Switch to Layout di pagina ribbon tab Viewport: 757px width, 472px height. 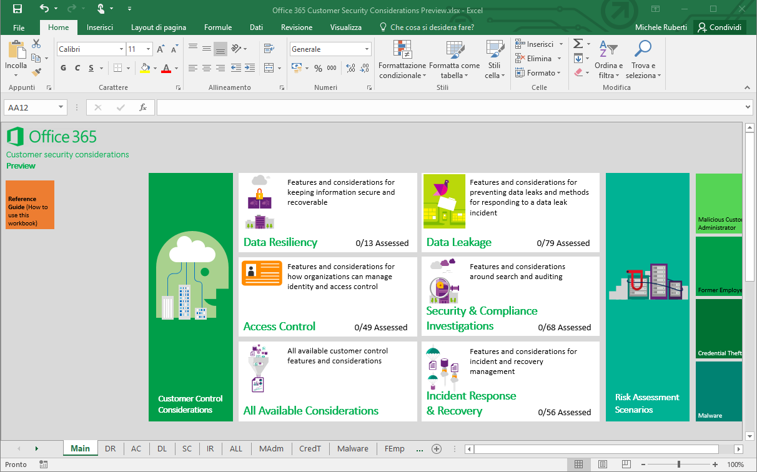(159, 27)
